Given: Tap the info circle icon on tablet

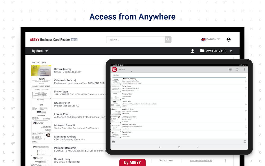Looking at the screenshot, I should click(x=237, y=69).
